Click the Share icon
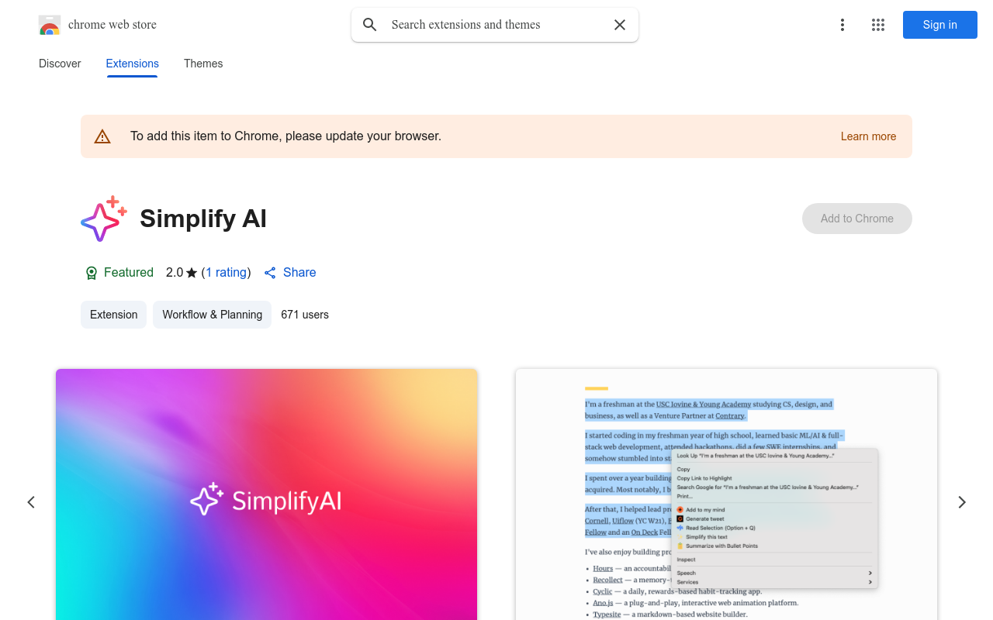Viewport: 993px width, 620px height. click(270, 273)
